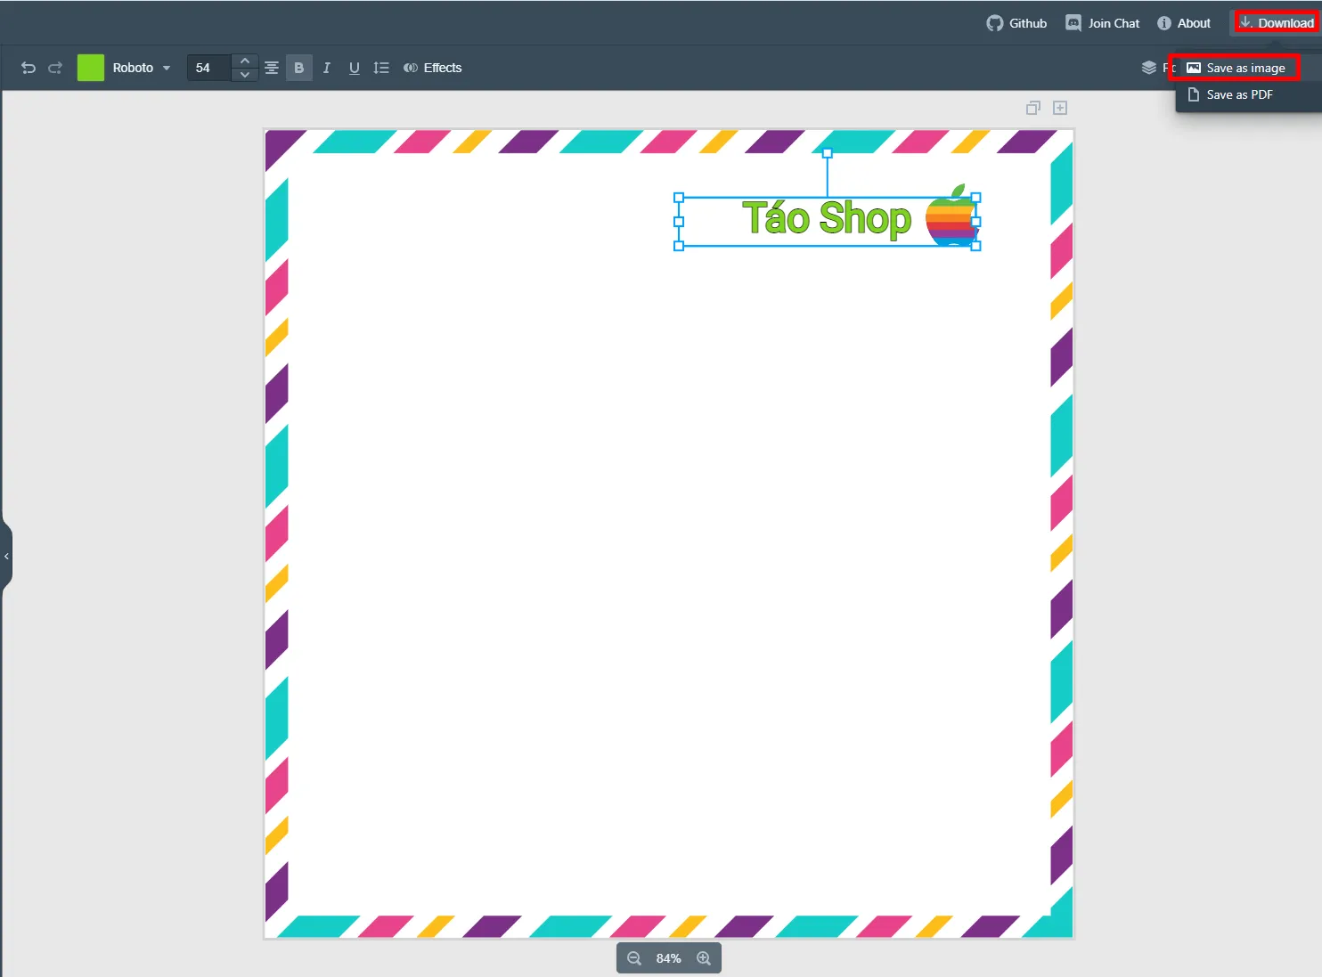Open the line height spacing icon
The height and width of the screenshot is (977, 1322).
pyautogui.click(x=381, y=68)
